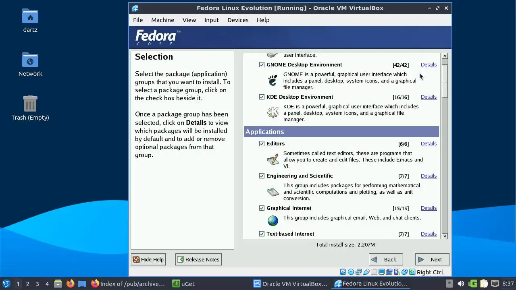Click the mouse integration status icon
Viewport: 516px width, 290px height.
pos(405,272)
